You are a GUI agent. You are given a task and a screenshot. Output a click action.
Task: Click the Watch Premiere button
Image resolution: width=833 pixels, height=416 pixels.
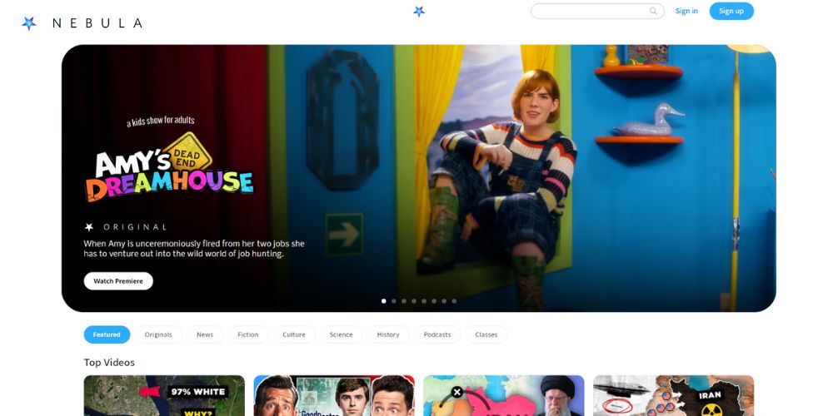tap(118, 281)
